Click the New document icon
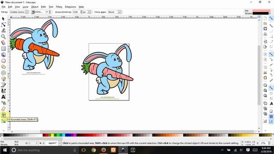Viewport: 274px width, 154px height. point(265,18)
